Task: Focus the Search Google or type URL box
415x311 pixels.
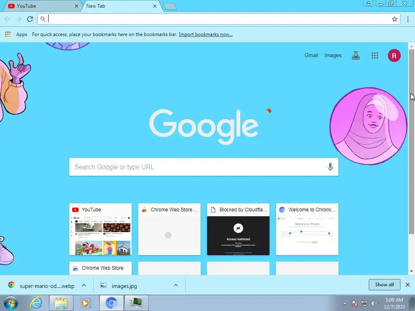Action: point(203,167)
